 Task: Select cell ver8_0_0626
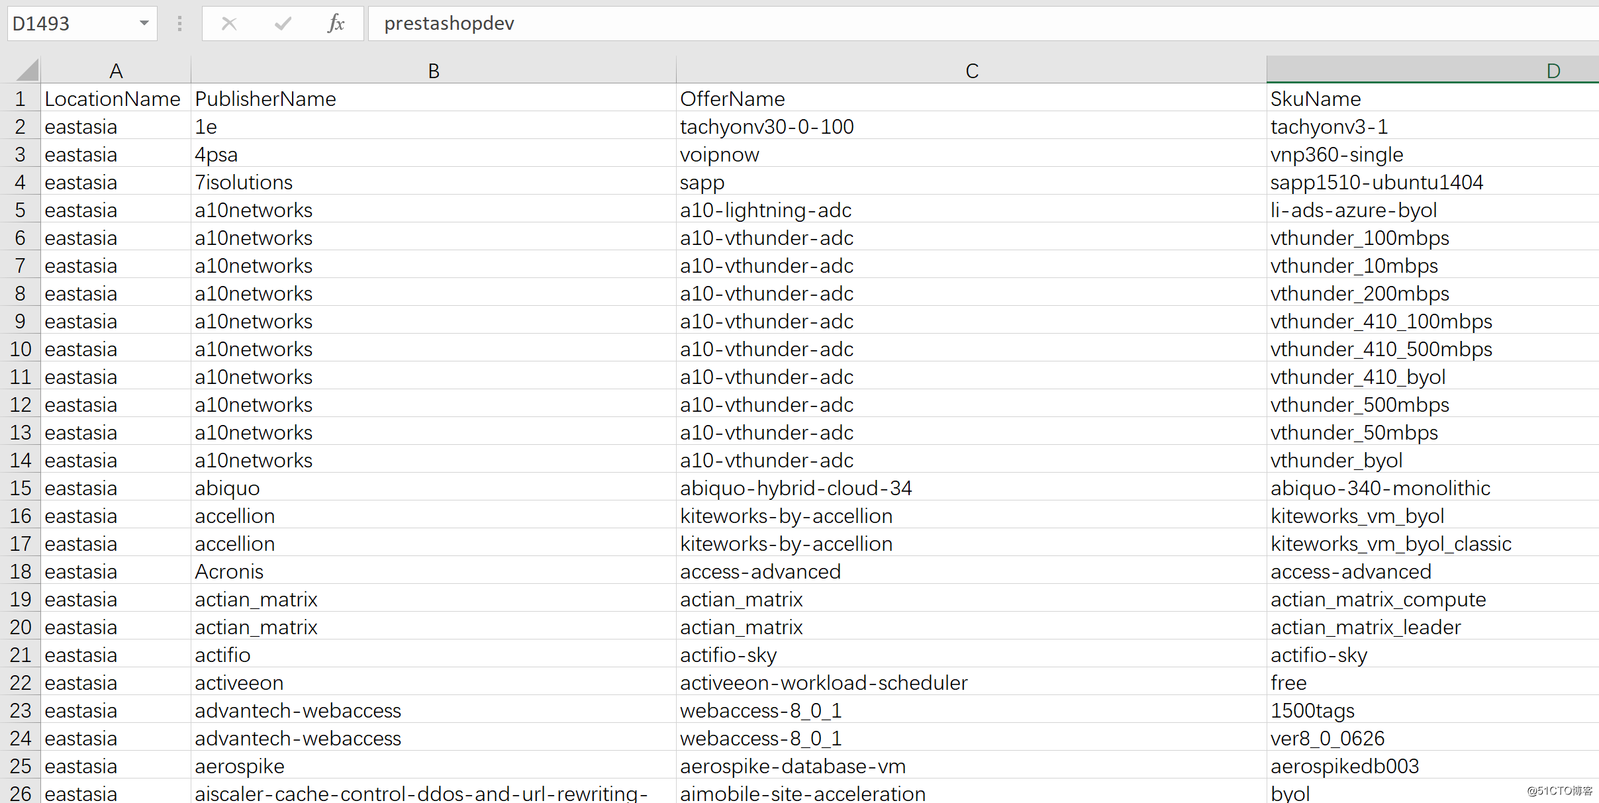point(1433,738)
